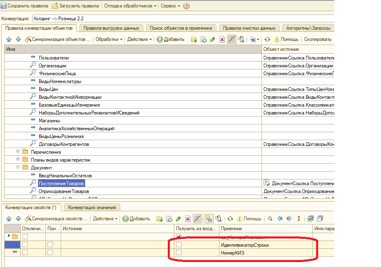Open the Действия dropdown in properties toolbar

(105, 219)
